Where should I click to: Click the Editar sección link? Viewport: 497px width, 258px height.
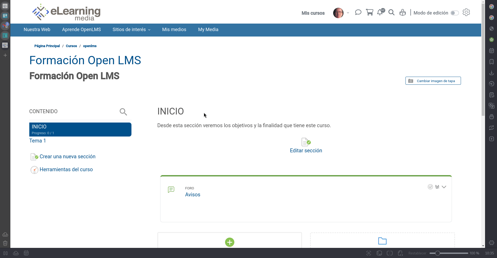click(x=306, y=150)
